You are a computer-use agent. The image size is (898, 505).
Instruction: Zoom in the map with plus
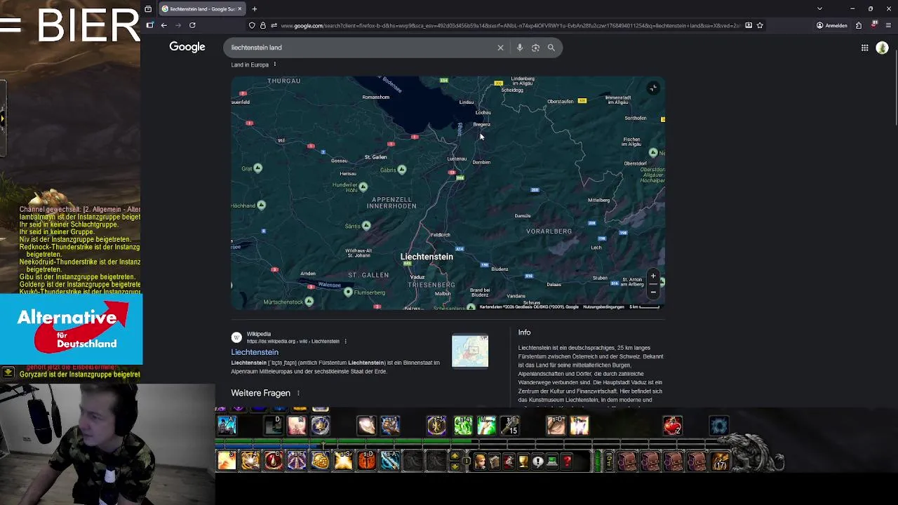tap(653, 276)
